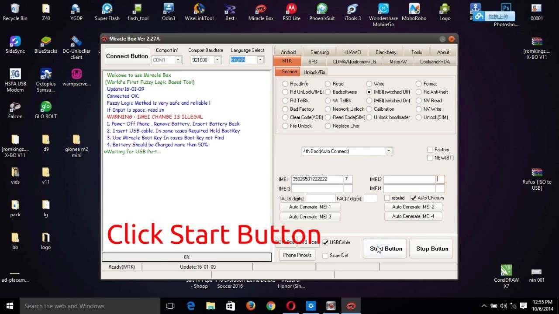
Task: Toggle the Auto Chksum checkbox
Action: point(413,198)
